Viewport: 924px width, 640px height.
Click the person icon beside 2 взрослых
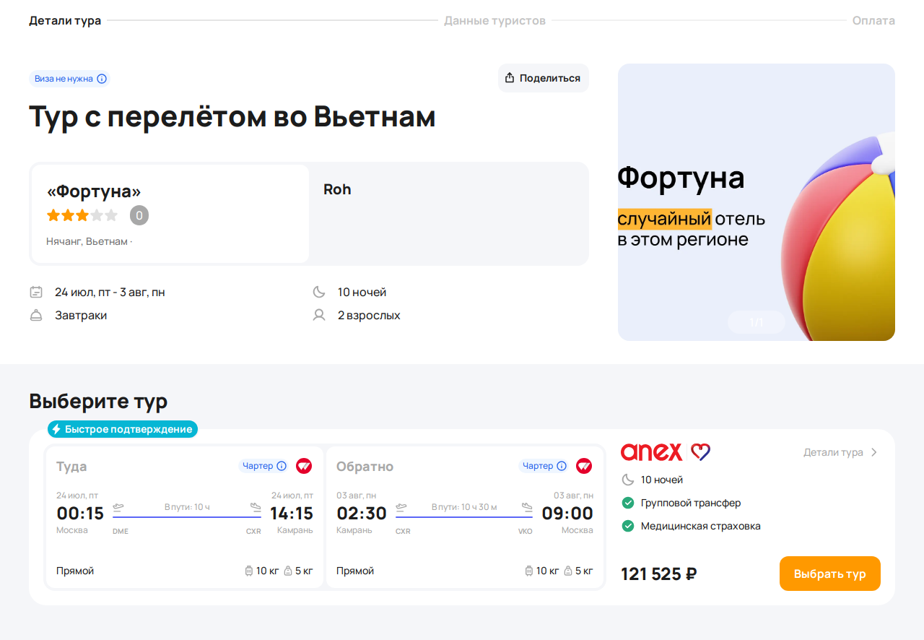point(319,316)
